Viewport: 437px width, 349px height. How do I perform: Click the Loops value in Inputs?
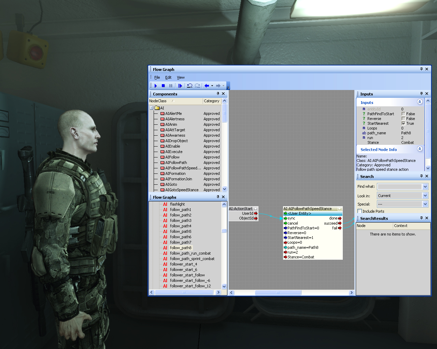[402, 128]
